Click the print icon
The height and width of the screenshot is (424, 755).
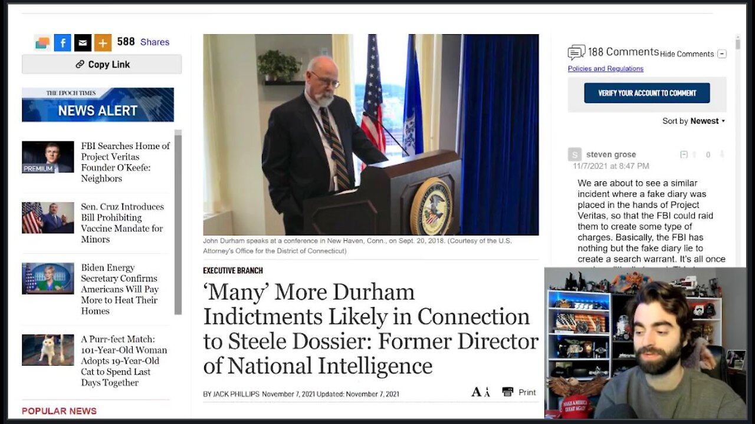click(x=507, y=392)
